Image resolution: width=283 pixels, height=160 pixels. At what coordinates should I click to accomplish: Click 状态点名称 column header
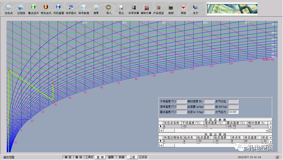pos(172,123)
